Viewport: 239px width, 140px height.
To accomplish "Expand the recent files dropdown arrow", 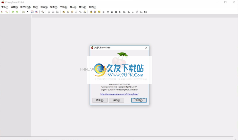I will click(28, 12).
